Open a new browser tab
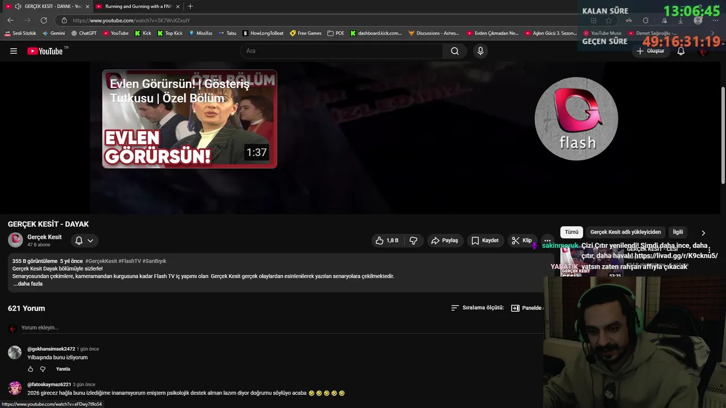This screenshot has height=408, width=726. 190,6
